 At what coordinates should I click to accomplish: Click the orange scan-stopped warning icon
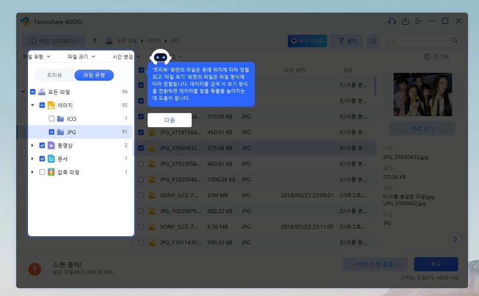point(35,269)
